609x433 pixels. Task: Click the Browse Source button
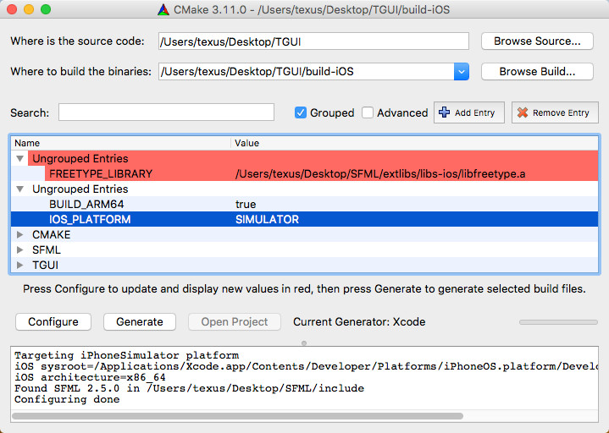coord(537,41)
